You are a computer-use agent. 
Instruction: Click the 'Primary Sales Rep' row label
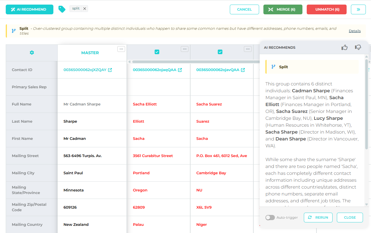pos(29,87)
